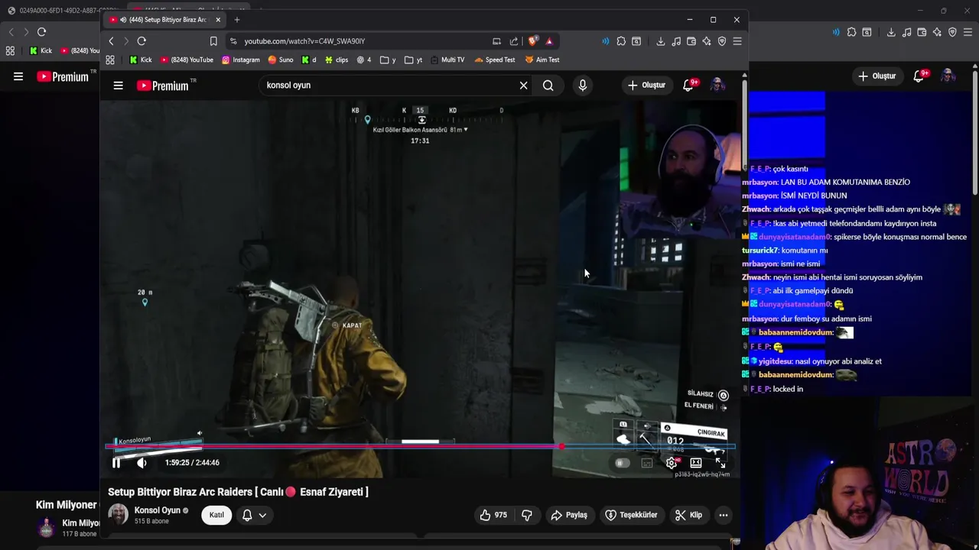Start voice search with microphone
The width and height of the screenshot is (979, 550).
point(583,86)
